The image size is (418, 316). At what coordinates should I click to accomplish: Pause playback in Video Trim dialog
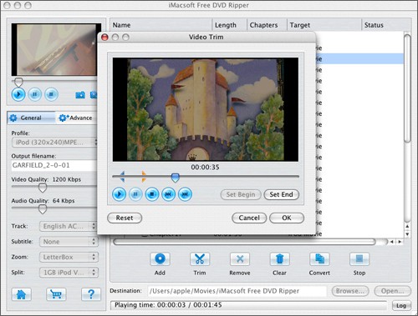(135, 194)
